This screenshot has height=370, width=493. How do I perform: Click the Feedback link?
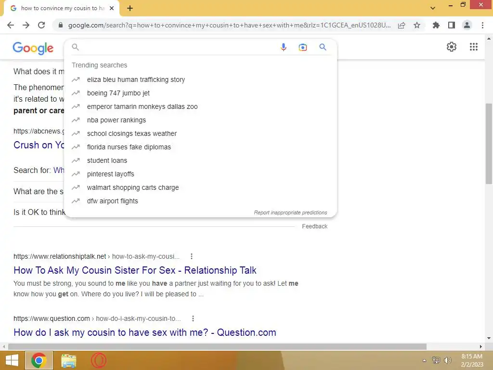315,226
